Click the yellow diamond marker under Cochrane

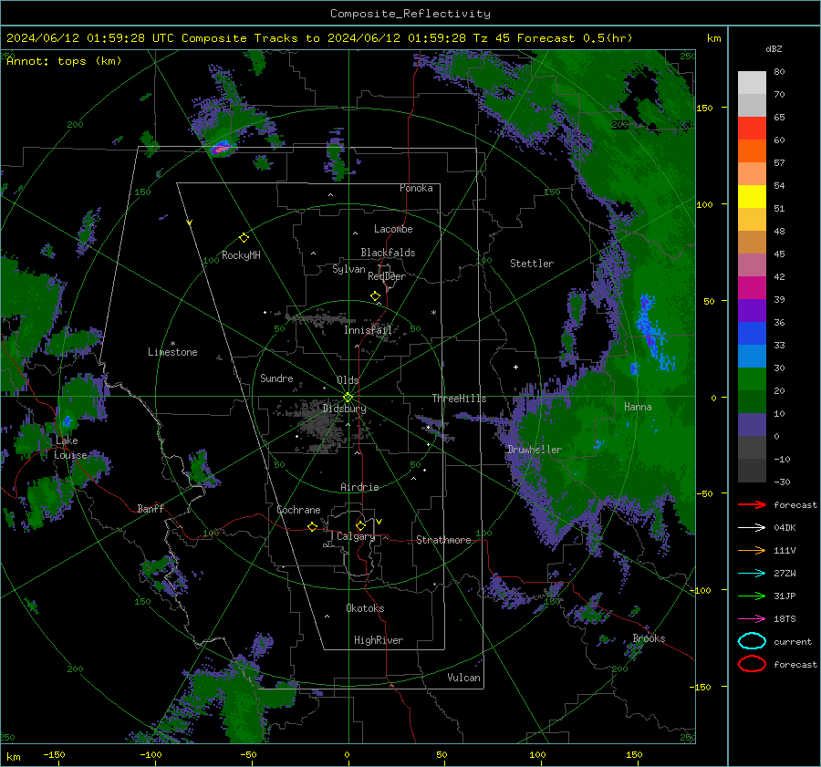pyautogui.click(x=312, y=526)
